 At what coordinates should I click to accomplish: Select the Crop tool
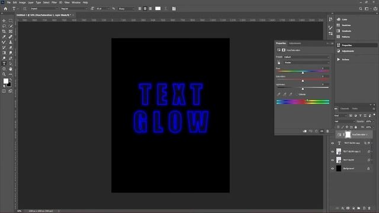[x=4, y=31]
